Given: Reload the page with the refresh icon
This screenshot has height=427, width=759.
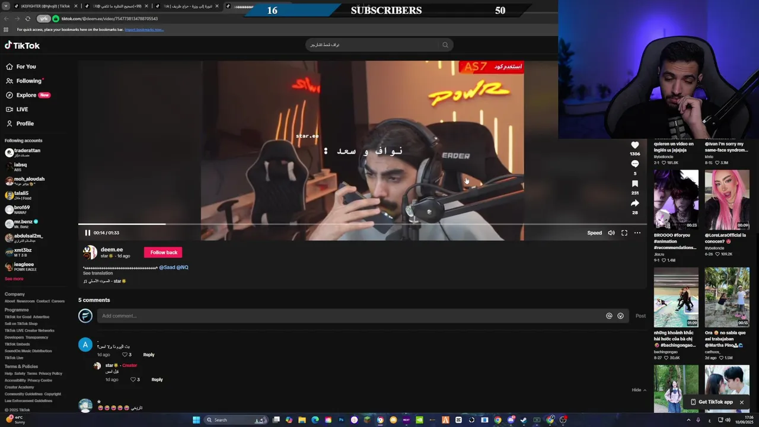Looking at the screenshot, I should pos(27,18).
